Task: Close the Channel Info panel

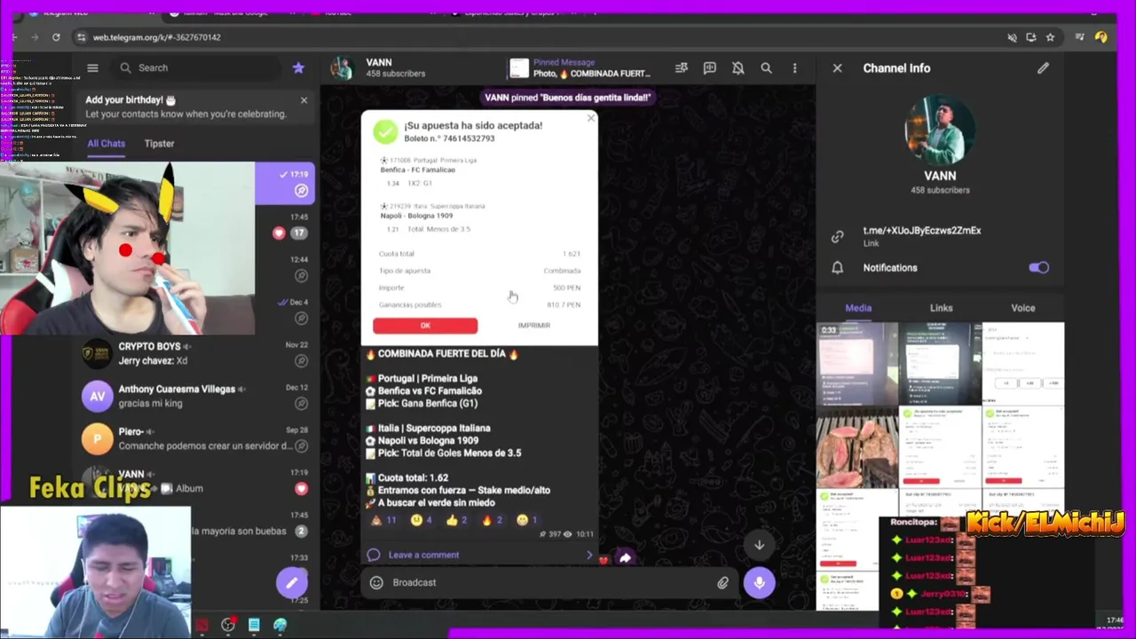Action: click(x=837, y=67)
